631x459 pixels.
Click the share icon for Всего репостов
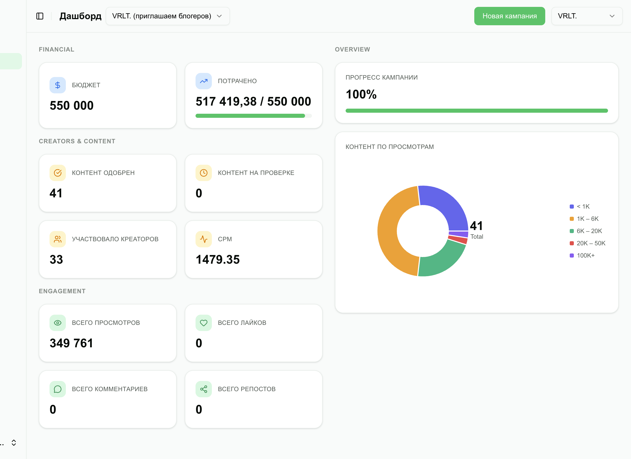pyautogui.click(x=204, y=389)
